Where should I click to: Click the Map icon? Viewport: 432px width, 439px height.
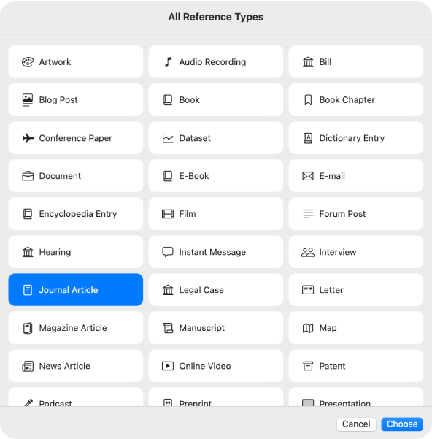tap(308, 328)
